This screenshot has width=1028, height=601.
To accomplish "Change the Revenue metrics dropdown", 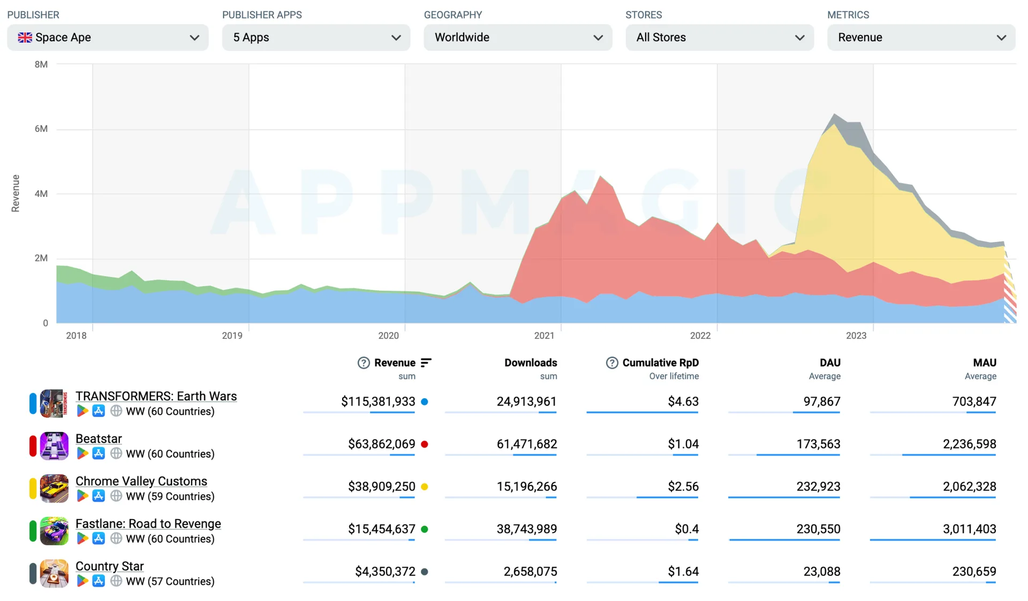I will pyautogui.click(x=921, y=37).
